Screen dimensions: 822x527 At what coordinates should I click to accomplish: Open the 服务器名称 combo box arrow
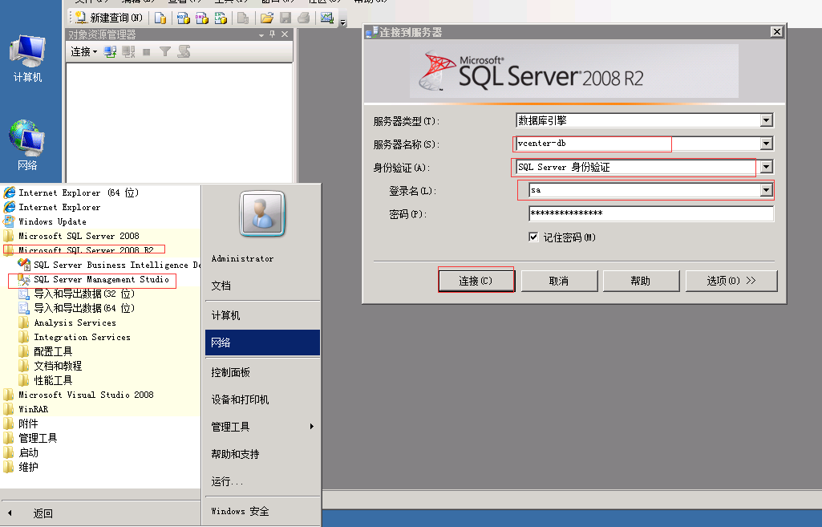click(767, 143)
